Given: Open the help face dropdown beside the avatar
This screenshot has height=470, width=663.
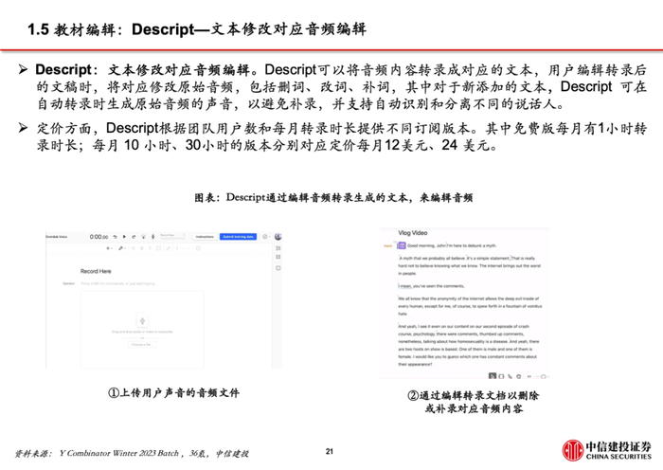Looking at the screenshot, I should click(266, 237).
